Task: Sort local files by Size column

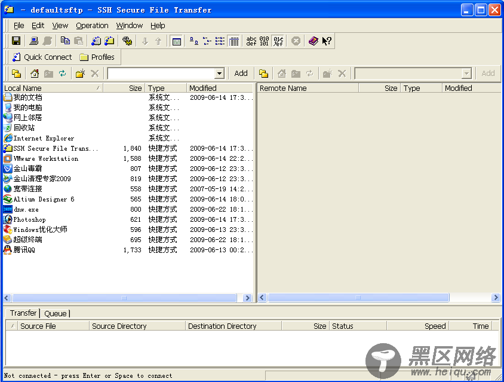Action: pyautogui.click(x=124, y=88)
